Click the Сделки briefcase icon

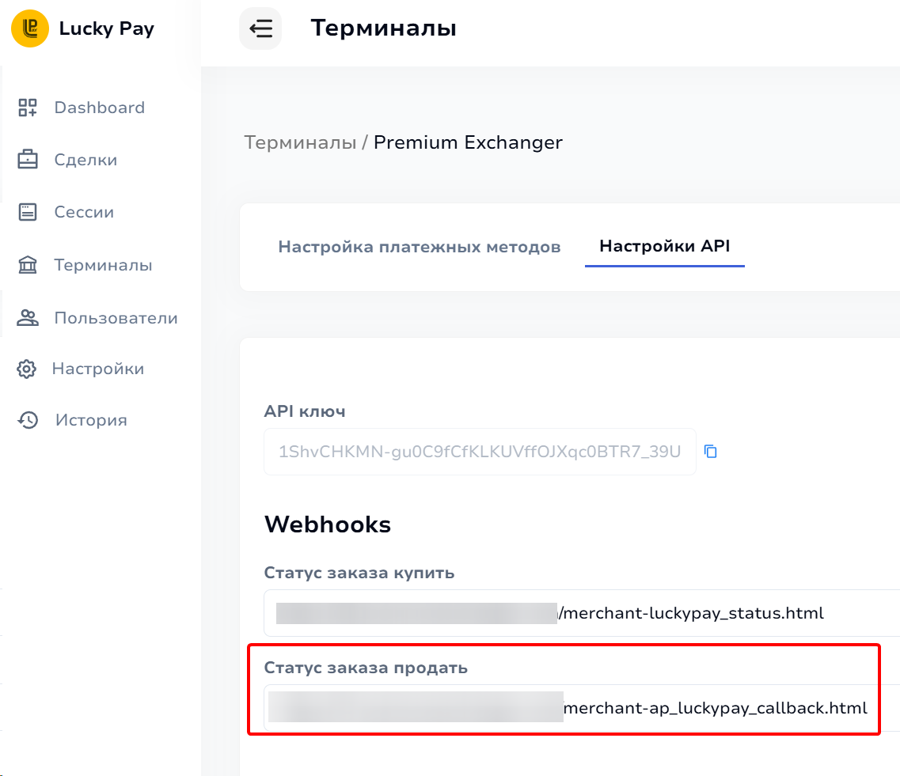28,160
